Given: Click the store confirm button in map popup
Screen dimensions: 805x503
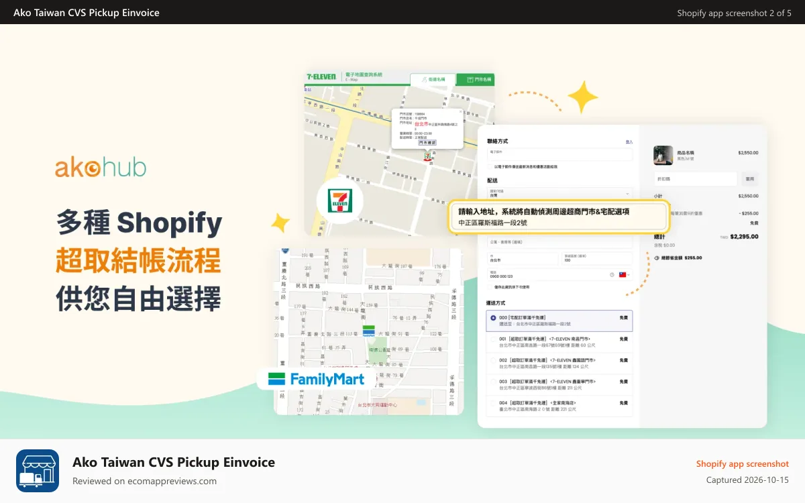Looking at the screenshot, I should coord(427,143).
